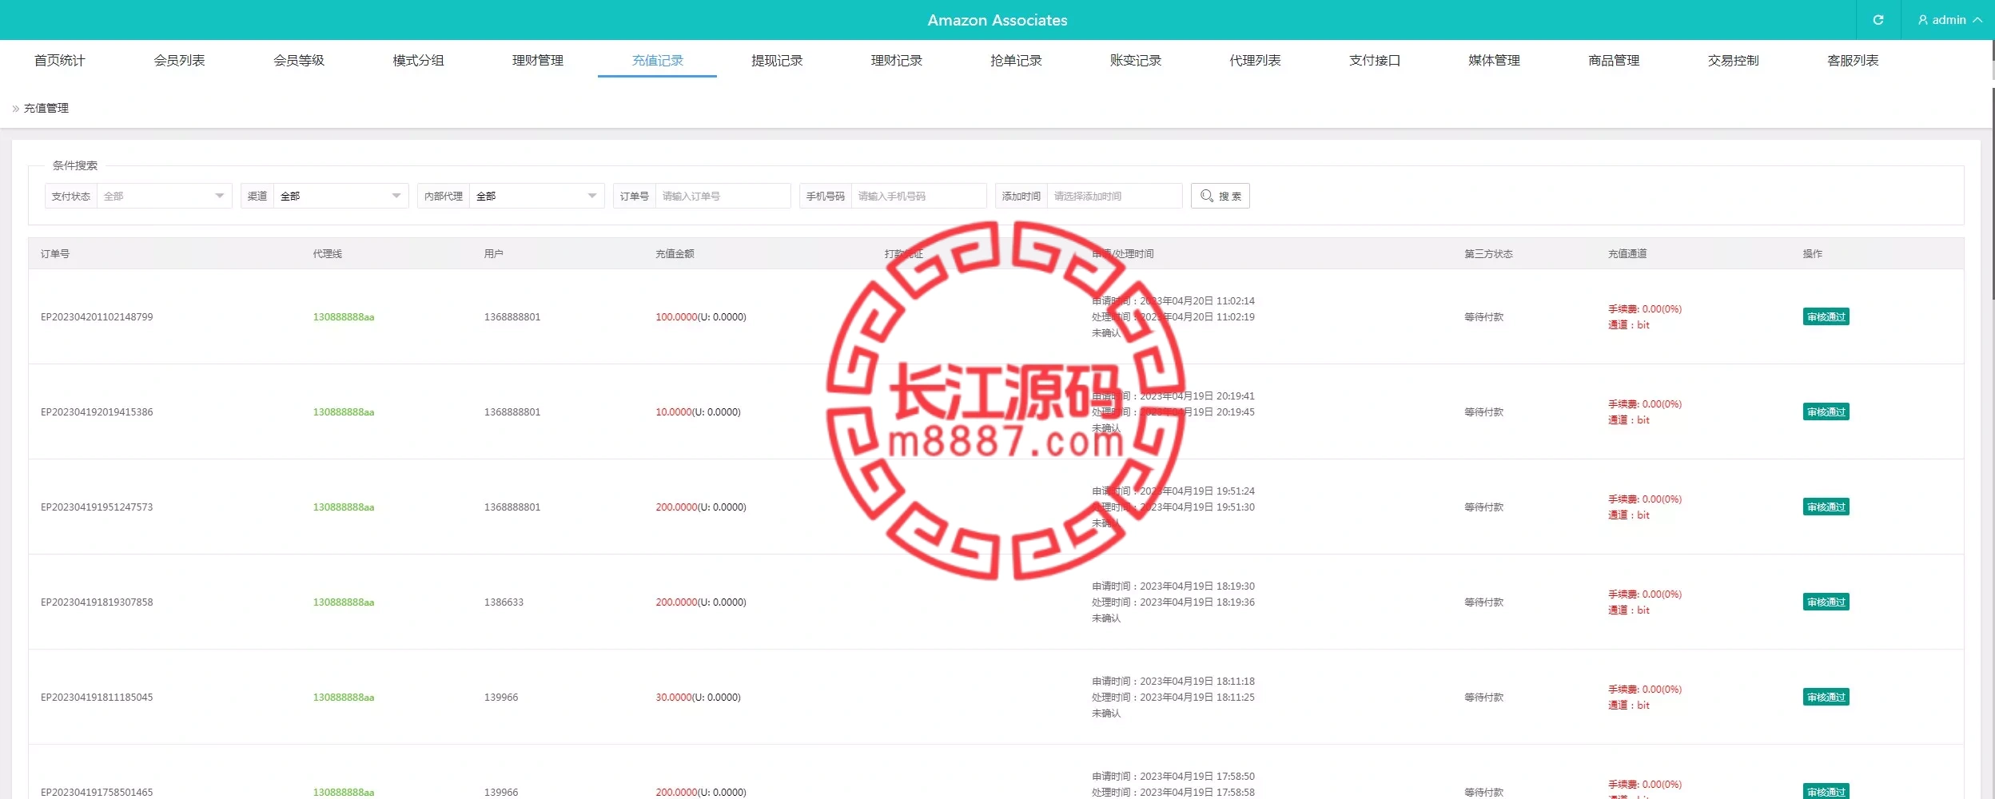Open the 商品管理 tab

(1614, 60)
